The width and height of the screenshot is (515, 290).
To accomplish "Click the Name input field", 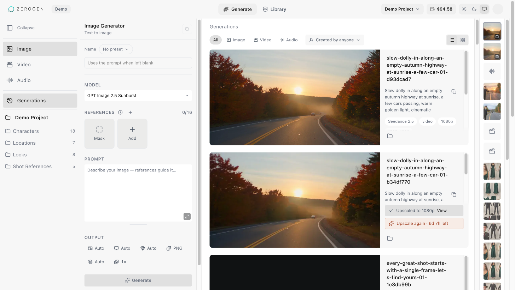I will 138,63.
